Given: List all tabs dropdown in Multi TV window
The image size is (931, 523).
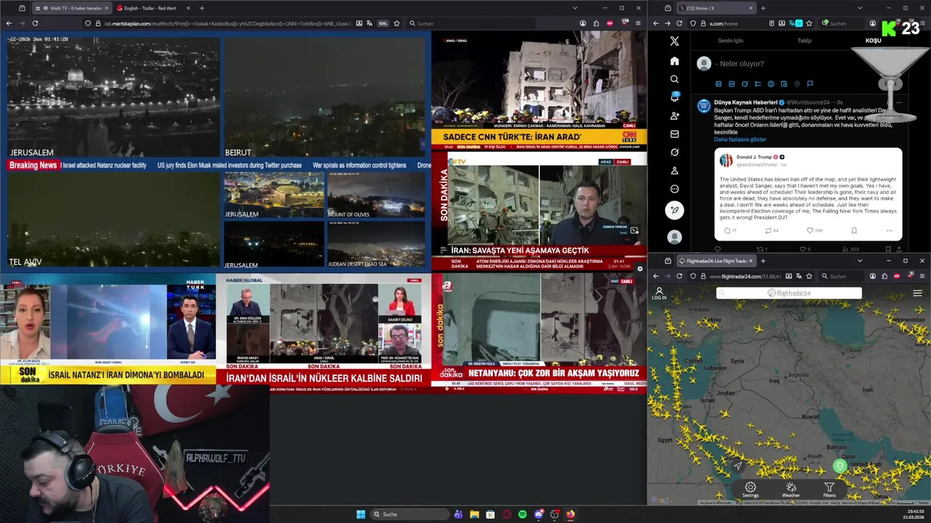Looking at the screenshot, I should point(575,8).
